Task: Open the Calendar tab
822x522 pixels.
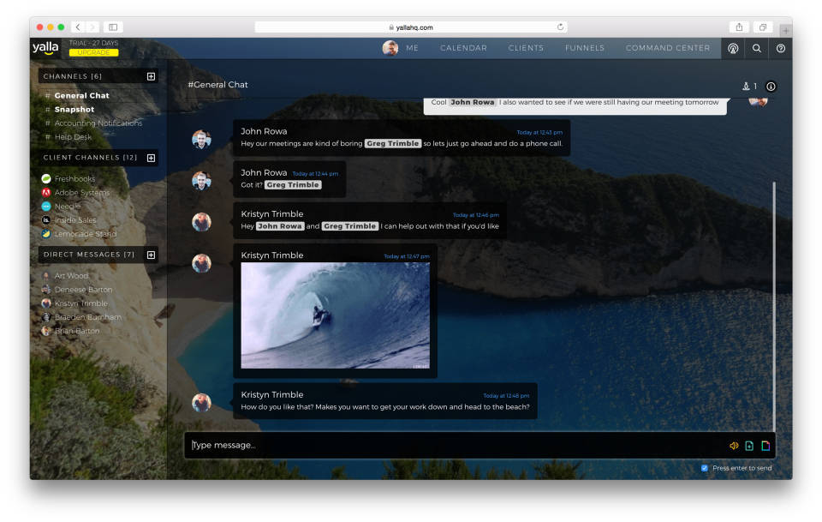Action: click(463, 48)
